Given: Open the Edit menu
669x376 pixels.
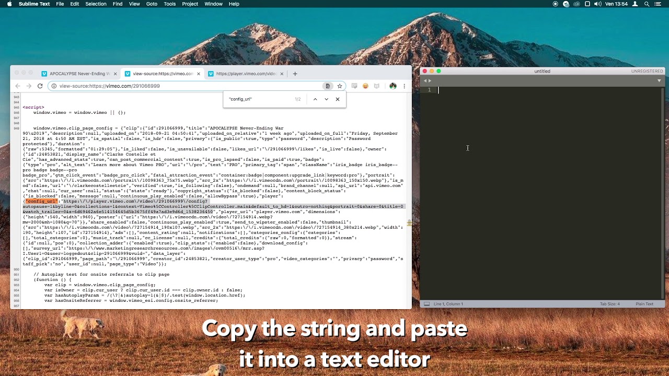Looking at the screenshot, I should pos(75,4).
